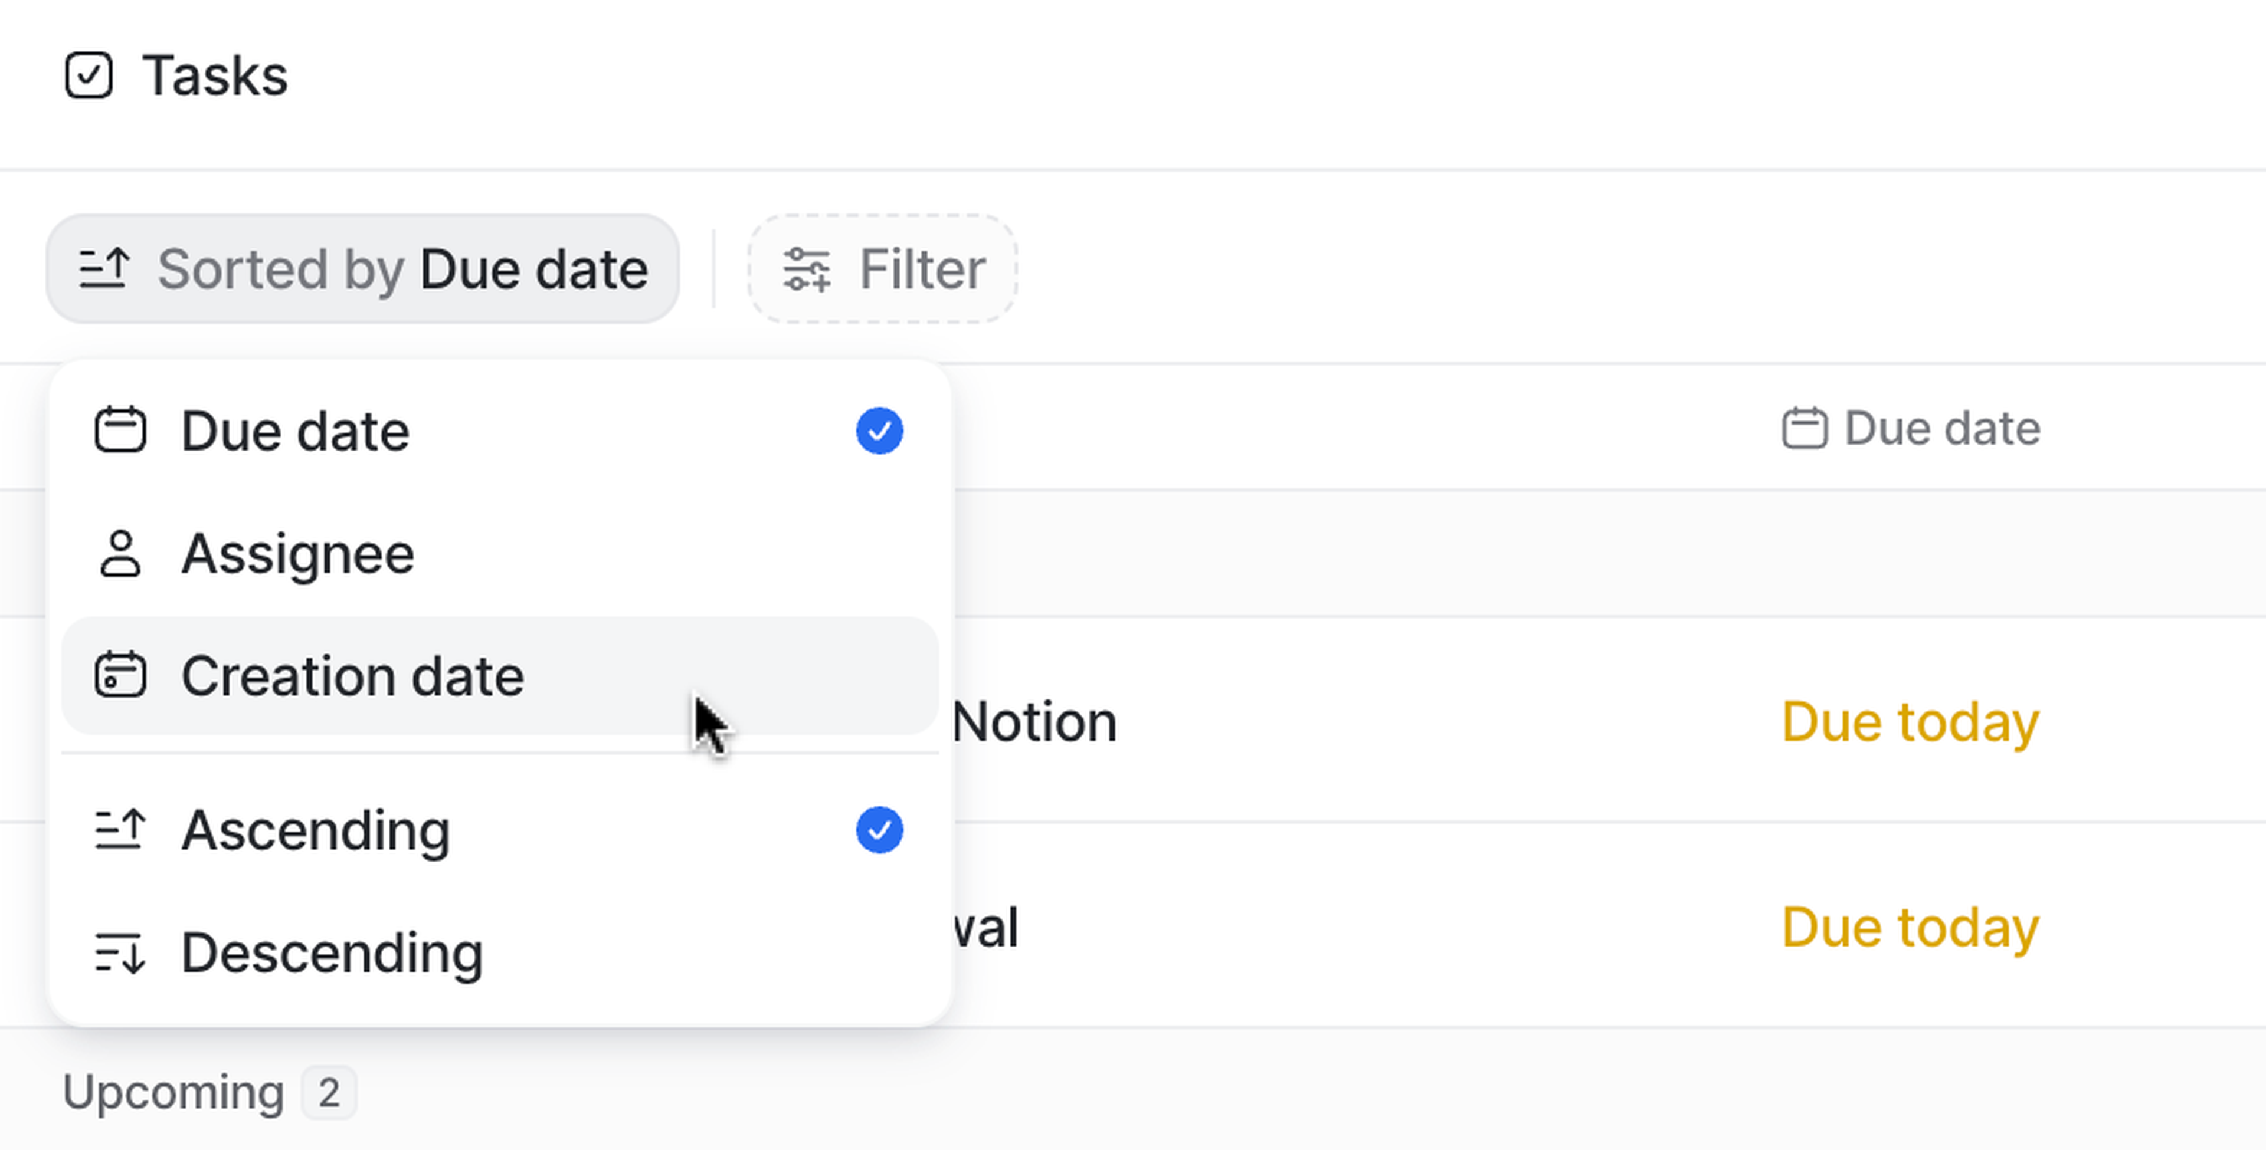Switch sort order to Descending
The height and width of the screenshot is (1150, 2266).
point(332,953)
